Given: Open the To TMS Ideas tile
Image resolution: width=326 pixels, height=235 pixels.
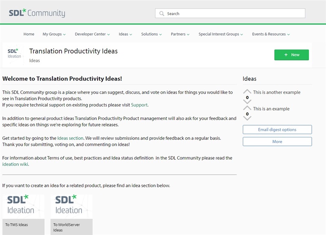Looking at the screenshot, I should click(24, 215).
